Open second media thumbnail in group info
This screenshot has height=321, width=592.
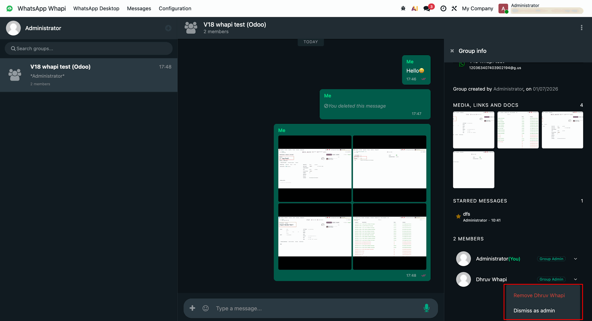(x=518, y=130)
